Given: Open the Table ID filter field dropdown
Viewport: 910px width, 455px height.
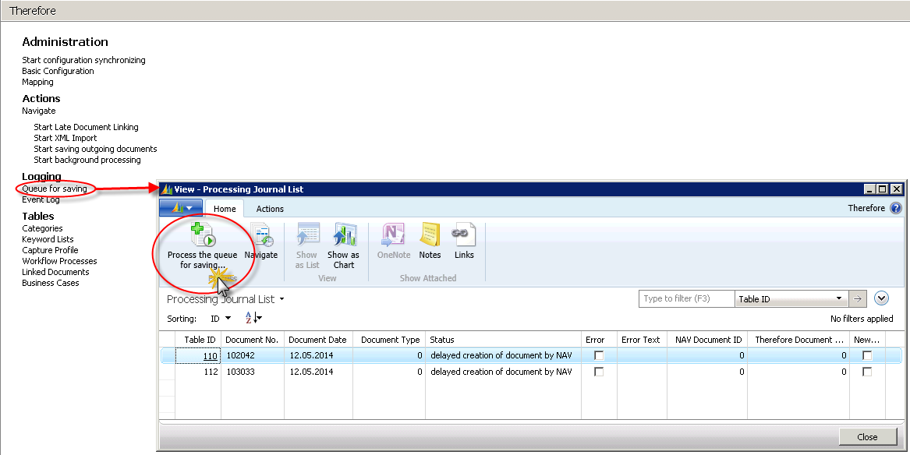Looking at the screenshot, I should [839, 299].
